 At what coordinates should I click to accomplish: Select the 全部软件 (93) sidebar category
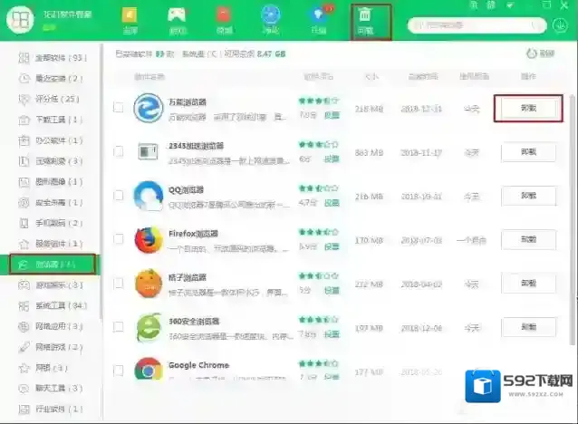(x=58, y=58)
